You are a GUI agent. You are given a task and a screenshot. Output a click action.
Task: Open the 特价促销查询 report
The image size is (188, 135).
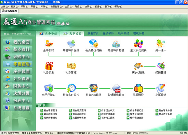coord(135,118)
